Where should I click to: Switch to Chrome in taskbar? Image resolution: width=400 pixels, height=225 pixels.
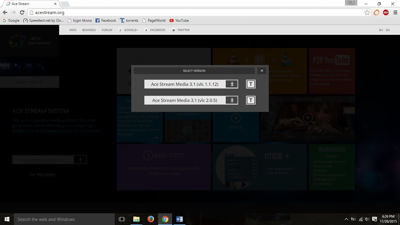[165, 219]
